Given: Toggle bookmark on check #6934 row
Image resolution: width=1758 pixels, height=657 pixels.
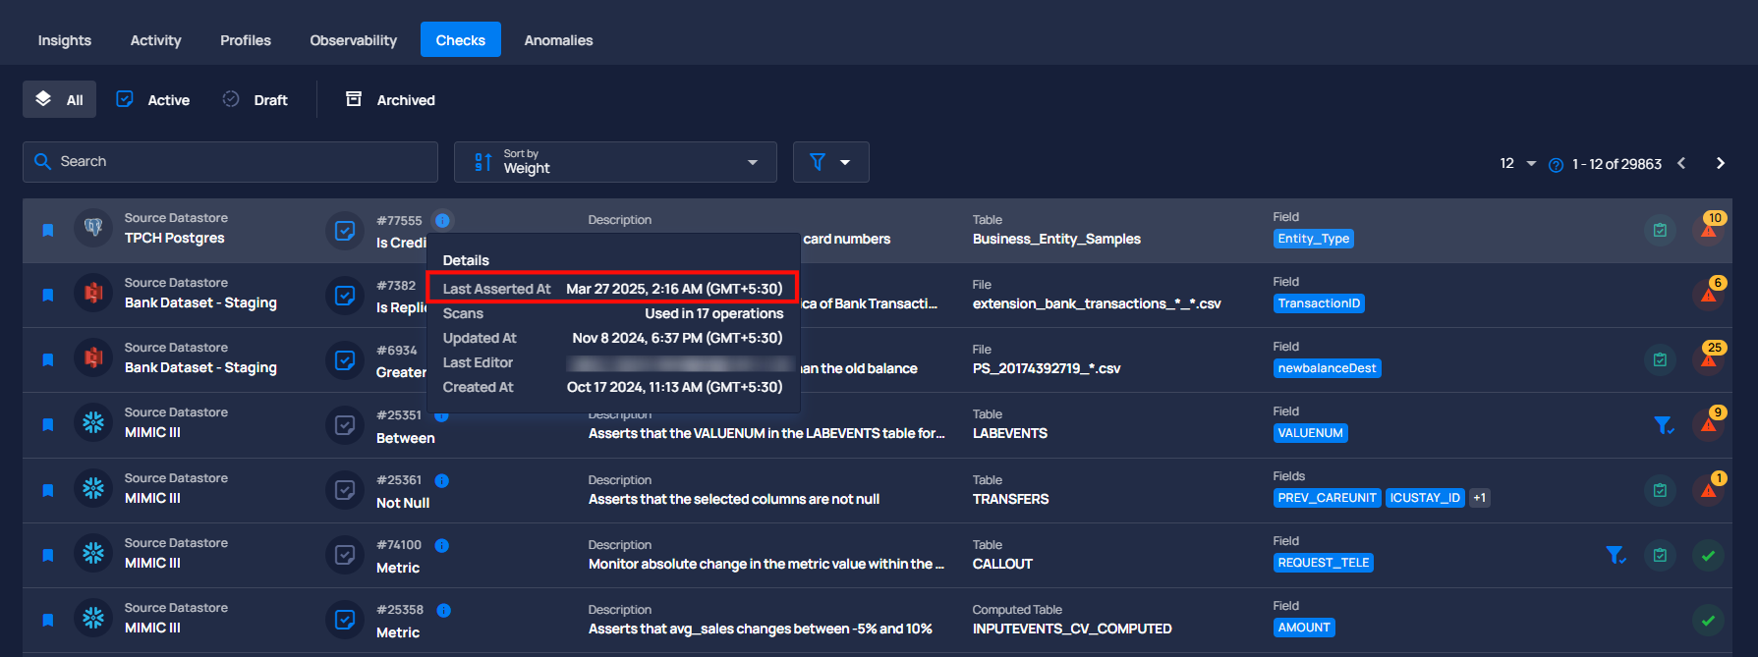Looking at the screenshot, I should (47, 359).
